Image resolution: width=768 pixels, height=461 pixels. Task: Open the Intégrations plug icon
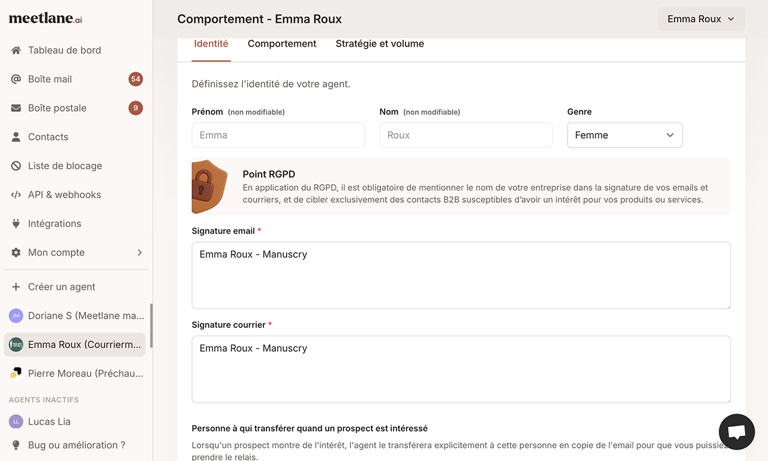click(x=16, y=223)
